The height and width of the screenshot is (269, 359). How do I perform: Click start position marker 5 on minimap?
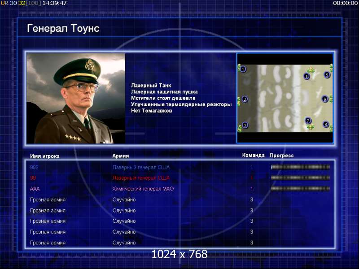327,74
